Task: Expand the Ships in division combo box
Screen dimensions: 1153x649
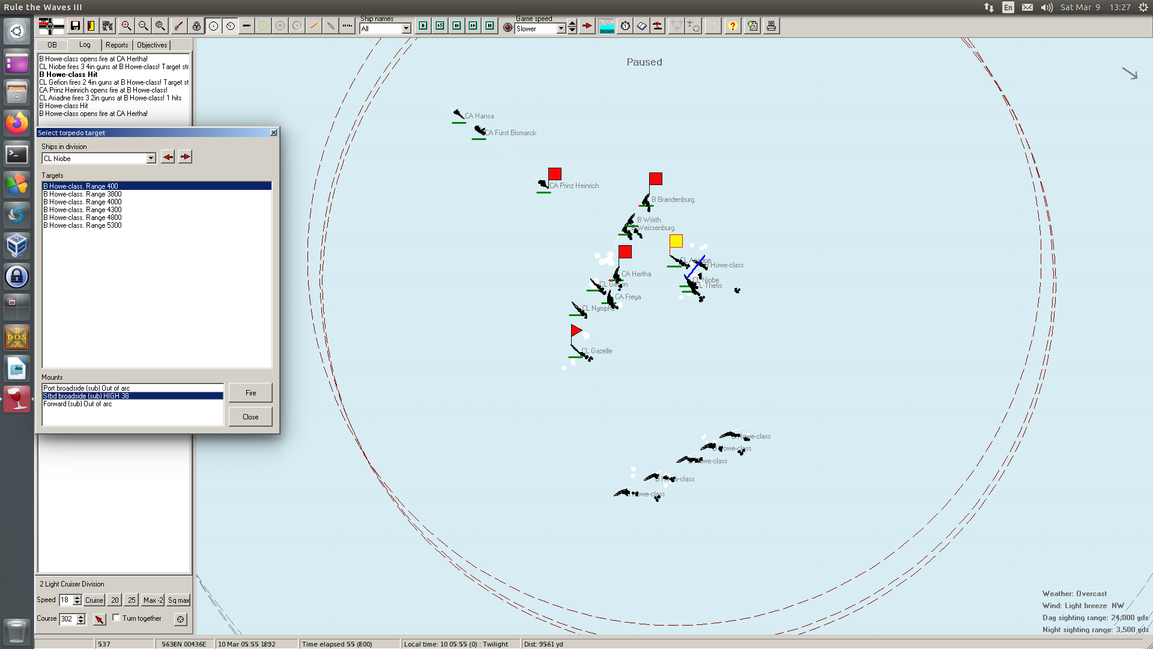Action: [x=151, y=158]
